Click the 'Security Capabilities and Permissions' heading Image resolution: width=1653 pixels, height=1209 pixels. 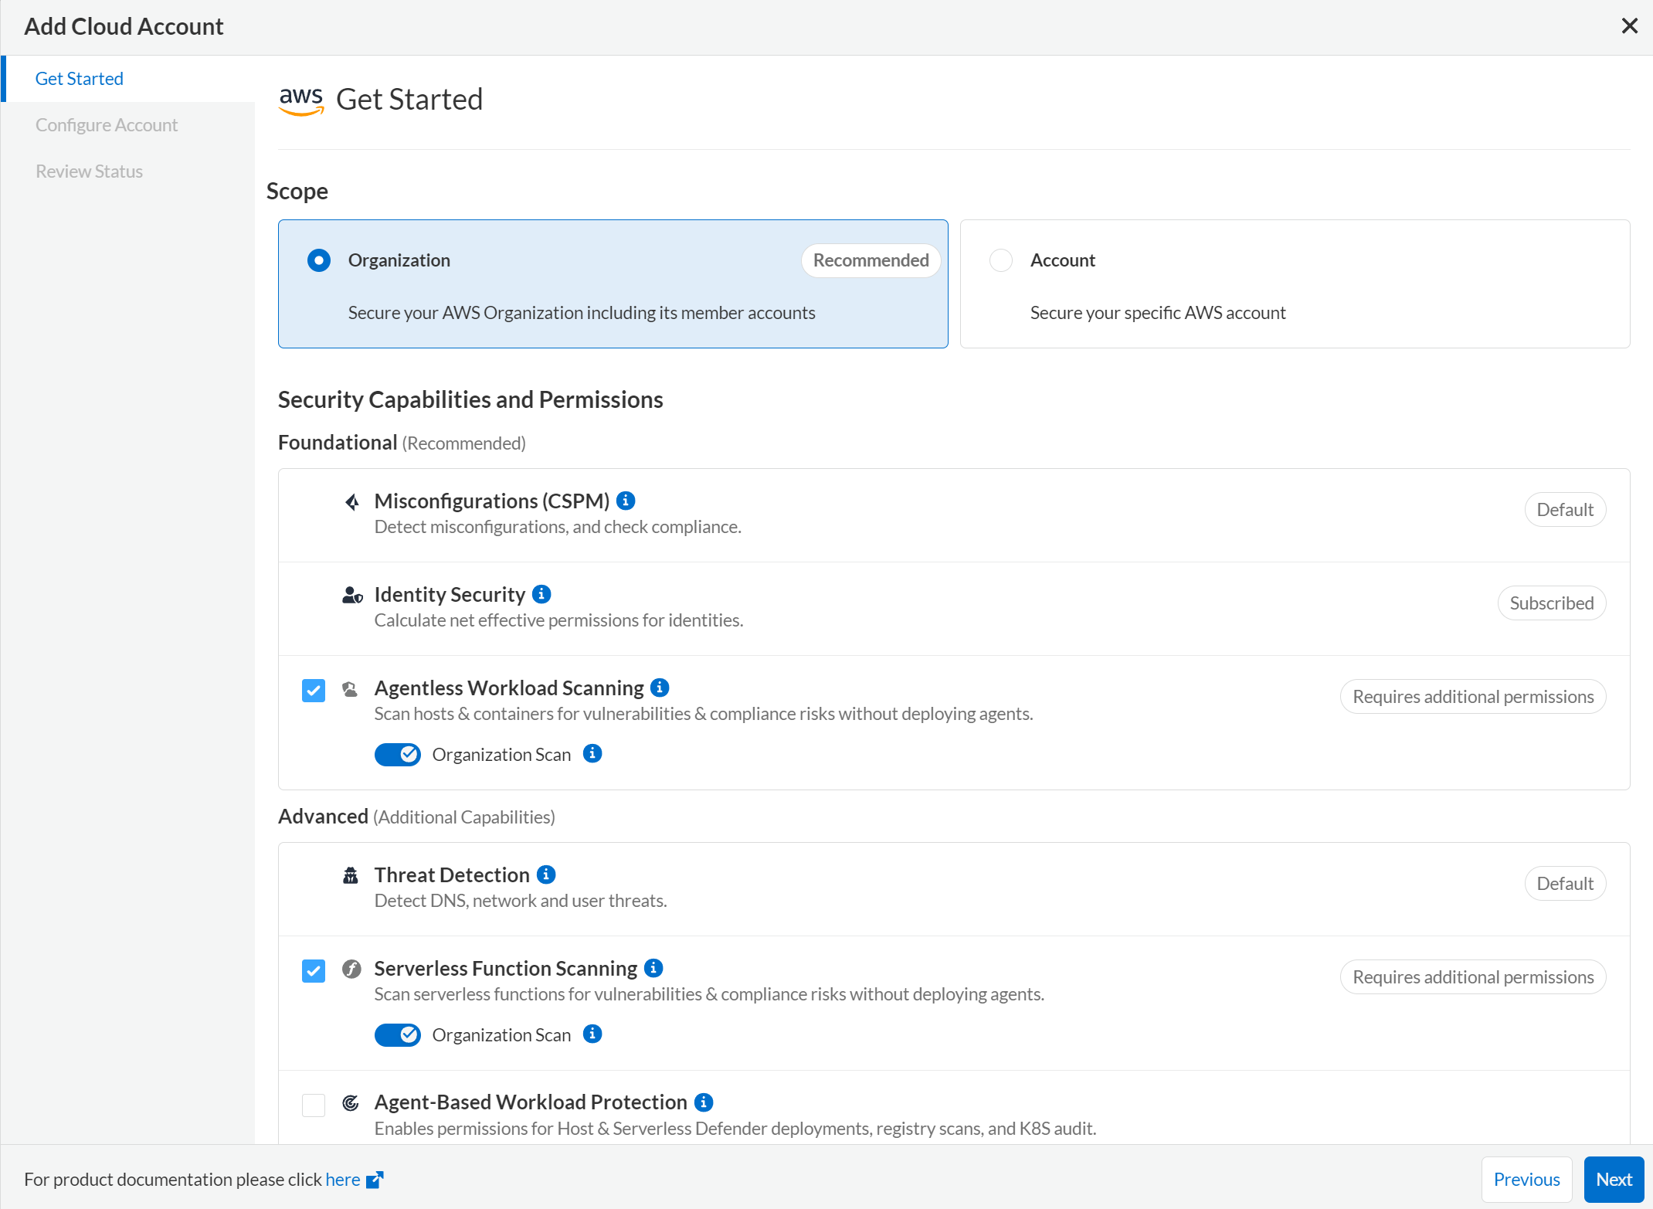coord(470,399)
